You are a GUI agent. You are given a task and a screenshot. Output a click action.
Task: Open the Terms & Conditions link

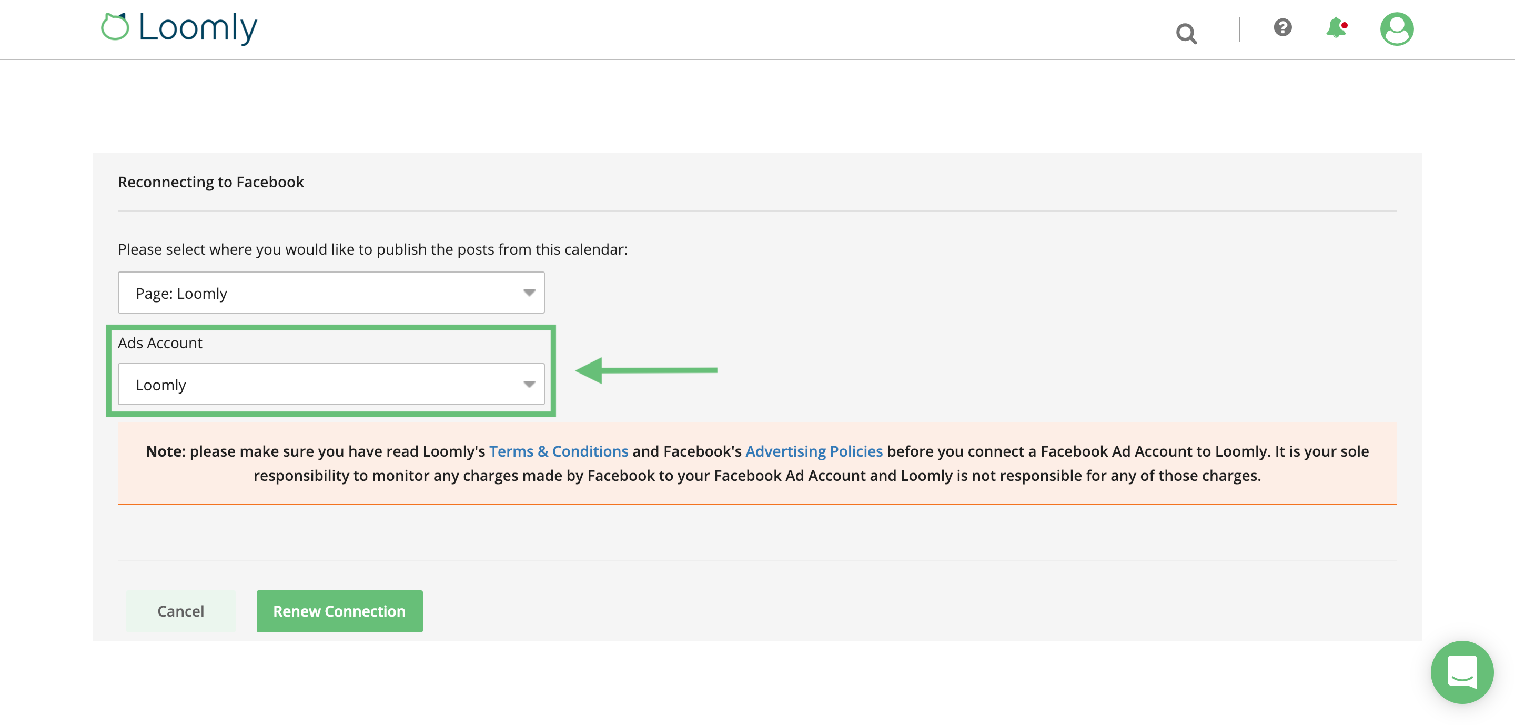click(x=559, y=451)
